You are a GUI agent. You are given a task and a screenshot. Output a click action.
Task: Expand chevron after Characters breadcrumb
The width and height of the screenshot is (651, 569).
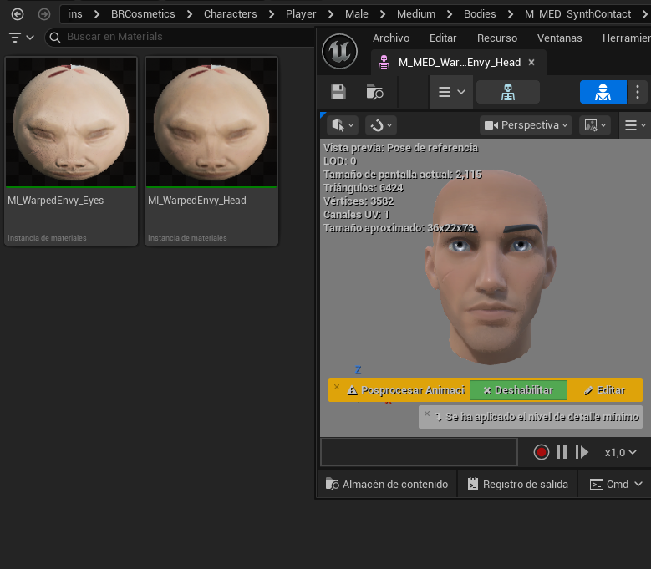click(x=272, y=14)
